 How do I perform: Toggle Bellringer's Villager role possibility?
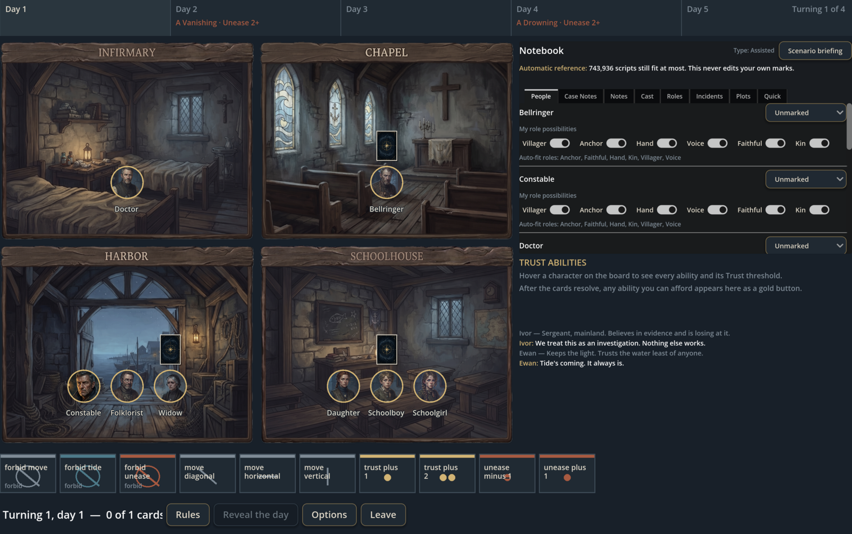(560, 143)
